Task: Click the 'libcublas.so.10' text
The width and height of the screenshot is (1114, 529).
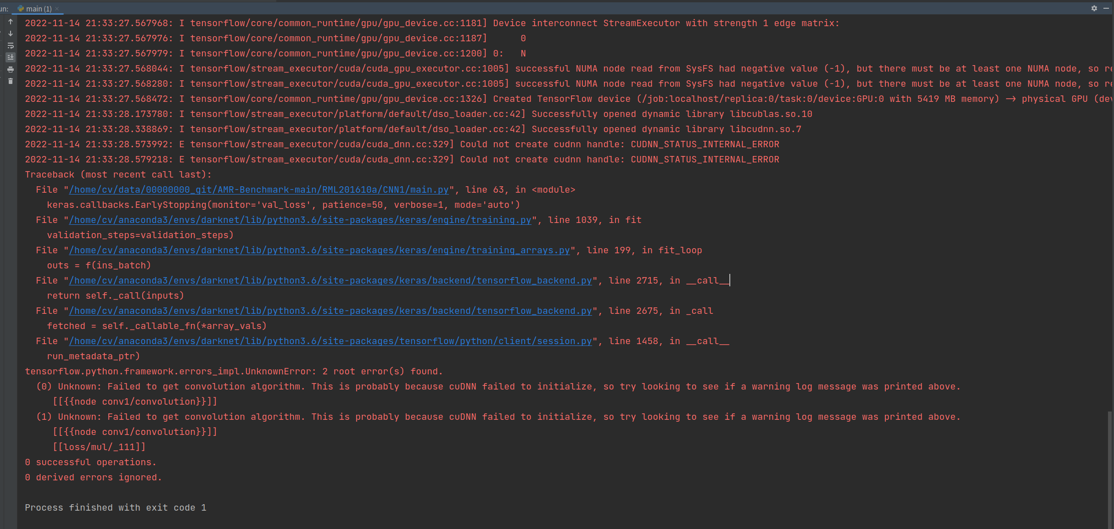Action: coord(771,114)
